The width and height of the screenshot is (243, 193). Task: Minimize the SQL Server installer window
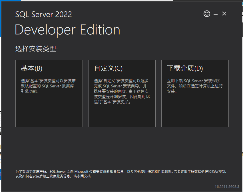pos(216,14)
